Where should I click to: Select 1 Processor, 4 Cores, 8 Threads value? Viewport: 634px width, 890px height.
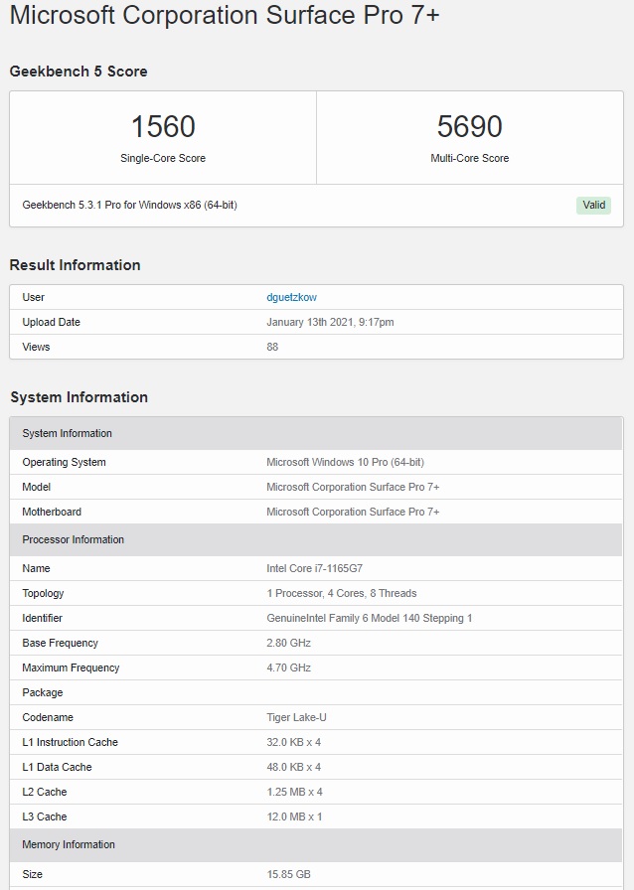coord(342,593)
